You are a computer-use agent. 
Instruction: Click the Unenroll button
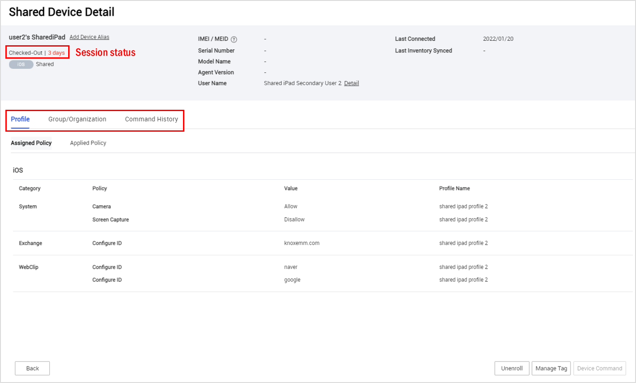tap(512, 368)
